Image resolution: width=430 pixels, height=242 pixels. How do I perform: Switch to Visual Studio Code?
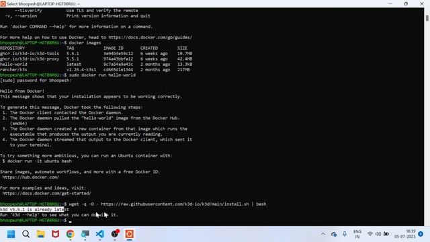click(100, 234)
